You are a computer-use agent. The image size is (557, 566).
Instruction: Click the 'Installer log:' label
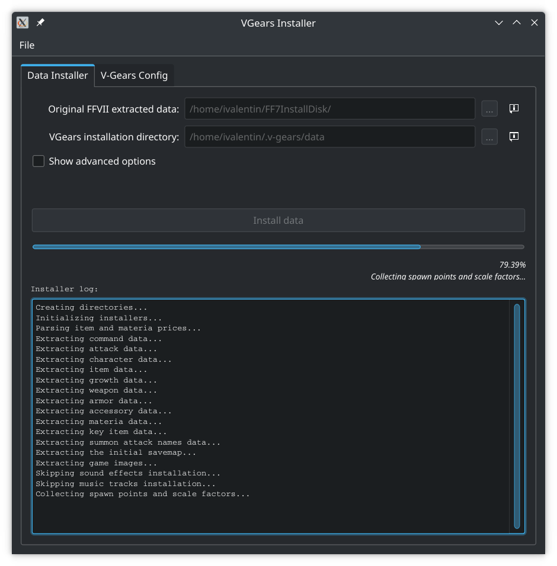[x=65, y=289]
